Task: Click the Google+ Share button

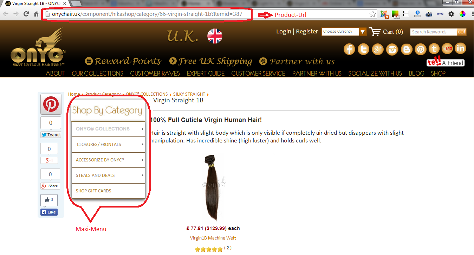Action: click(x=50, y=186)
